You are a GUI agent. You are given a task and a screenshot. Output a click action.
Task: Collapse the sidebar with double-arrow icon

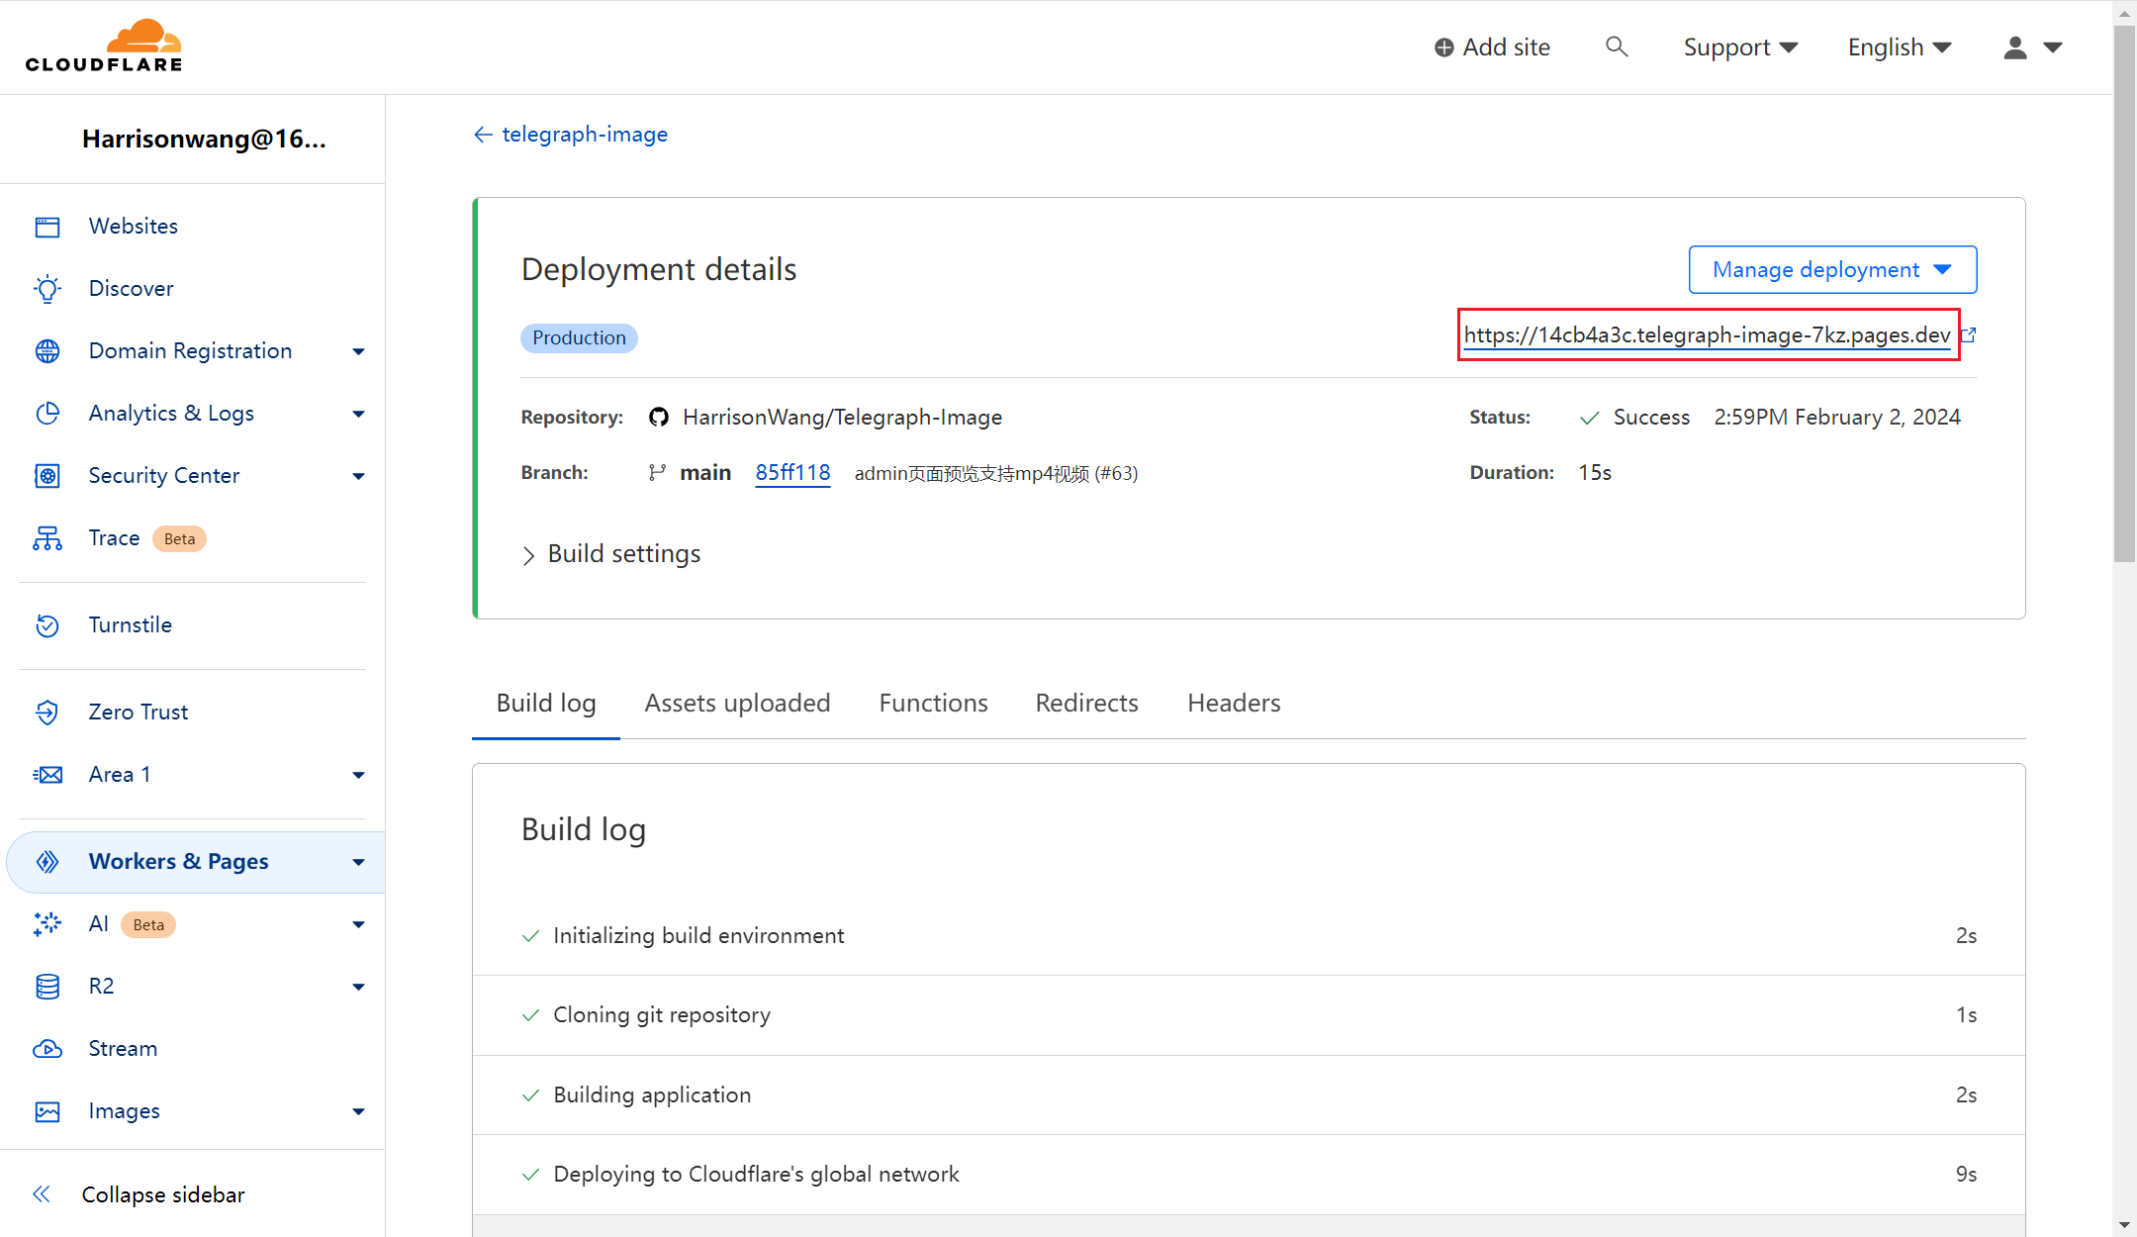42,1194
